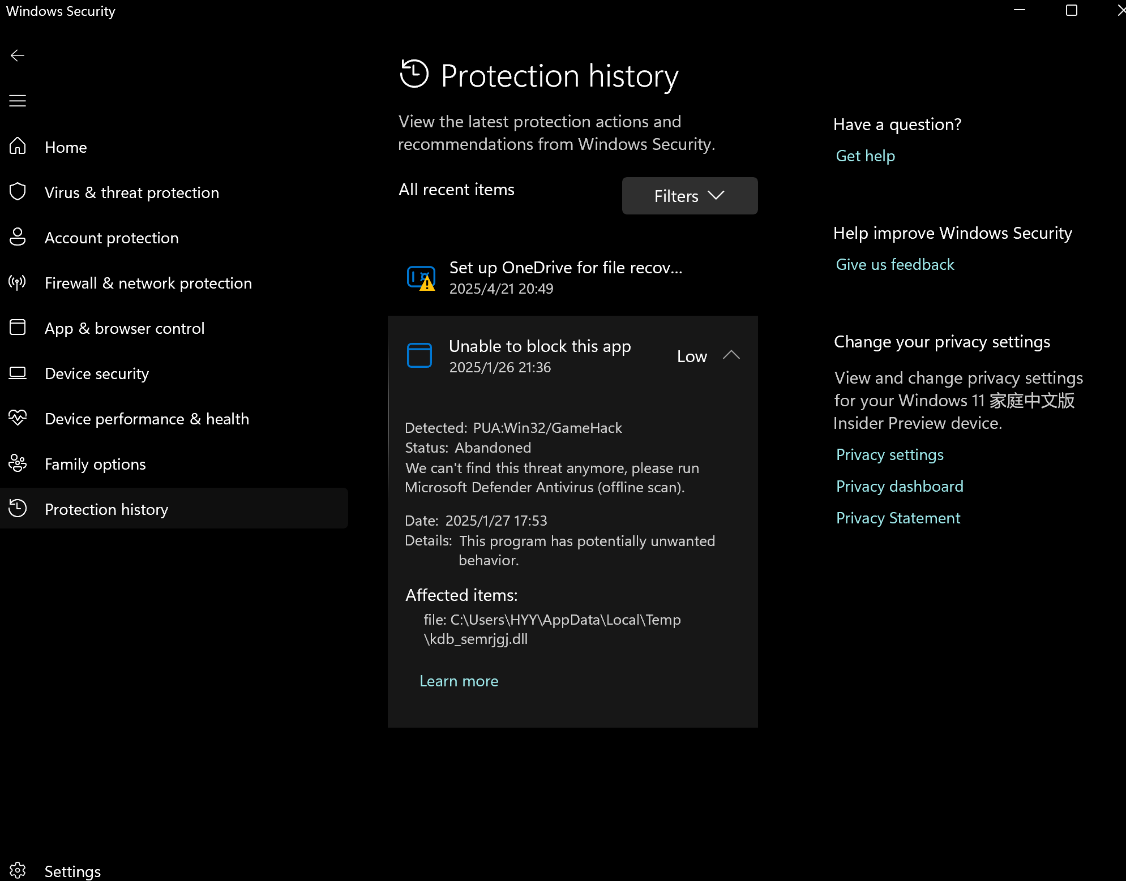
Task: Click the Learn more link
Action: 459,681
